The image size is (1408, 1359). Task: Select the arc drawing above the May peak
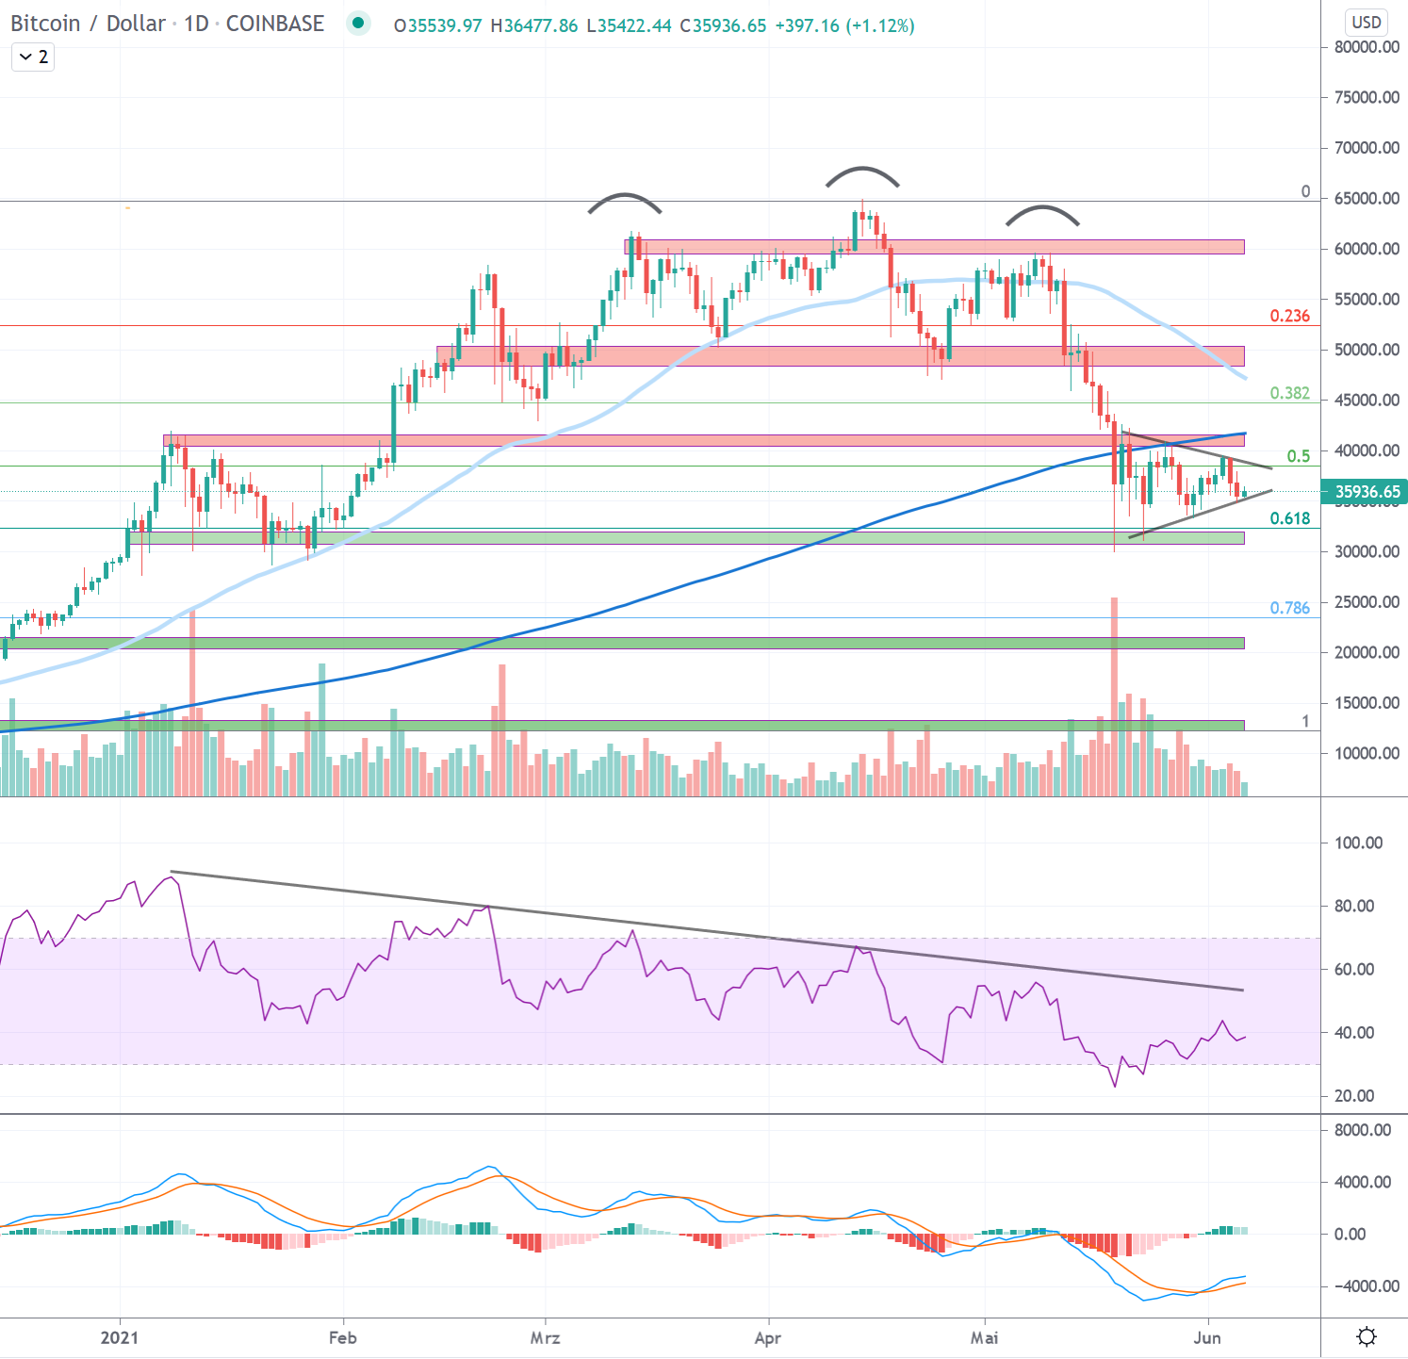click(1042, 208)
